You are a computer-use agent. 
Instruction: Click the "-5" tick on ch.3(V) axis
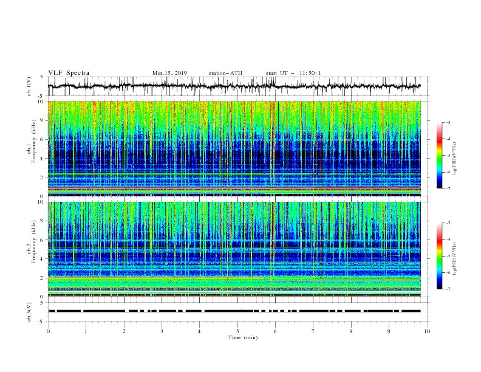(41, 322)
